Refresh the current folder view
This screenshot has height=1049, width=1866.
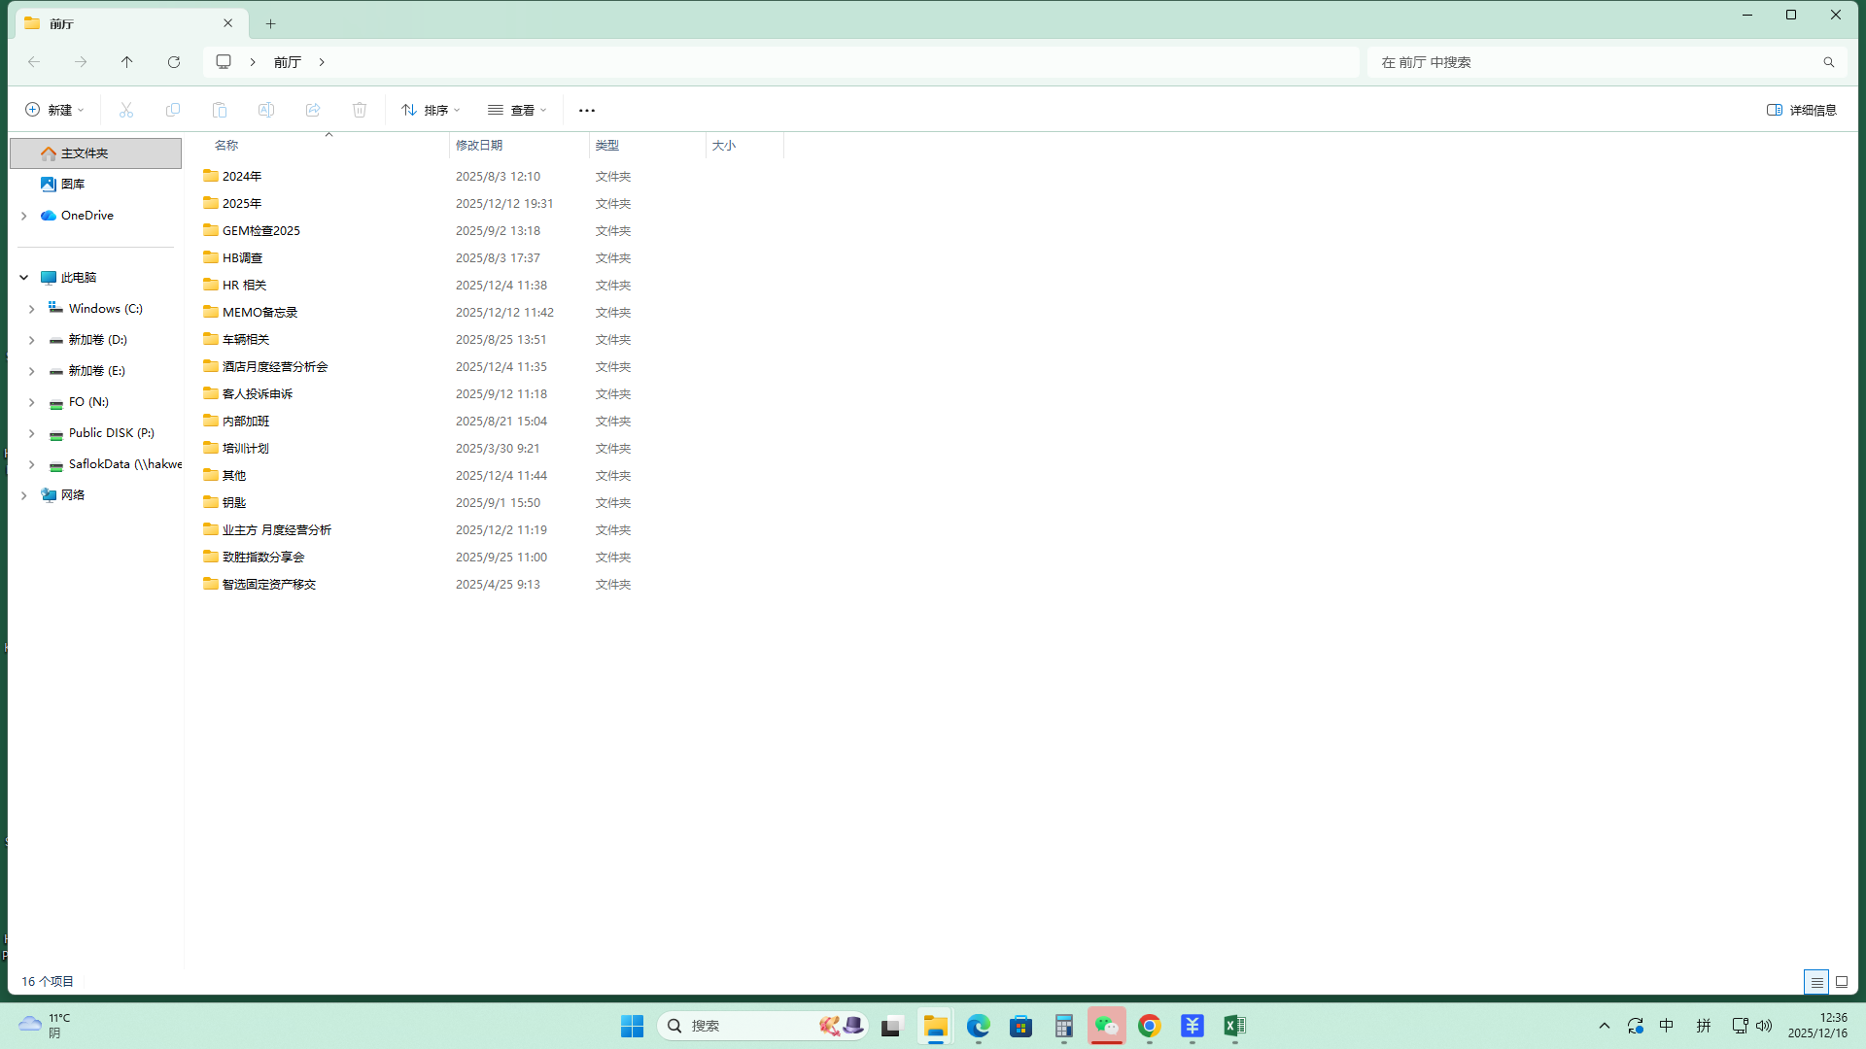tap(174, 62)
